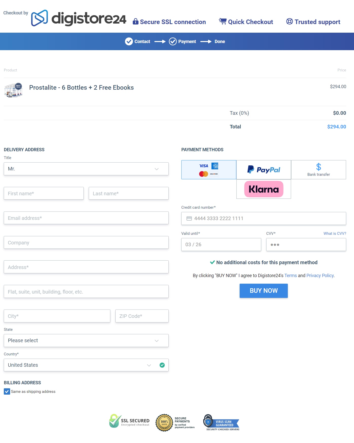354x443 pixels.
Task: Focus the City field
Action: [57, 316]
